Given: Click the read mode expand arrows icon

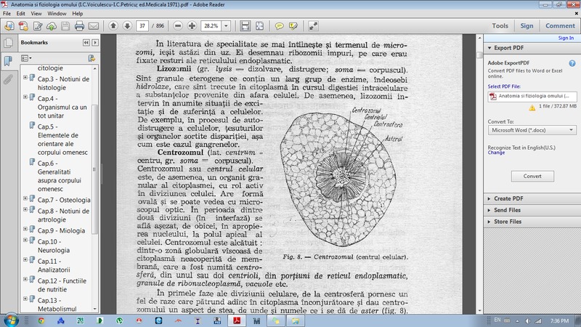Looking at the screenshot, I should click(x=313, y=25).
